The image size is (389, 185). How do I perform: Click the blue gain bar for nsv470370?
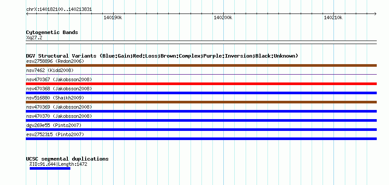[201, 120]
